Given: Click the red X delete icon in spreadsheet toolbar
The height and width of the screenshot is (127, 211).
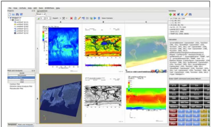Looking at the screenshot, I should click(71, 18).
